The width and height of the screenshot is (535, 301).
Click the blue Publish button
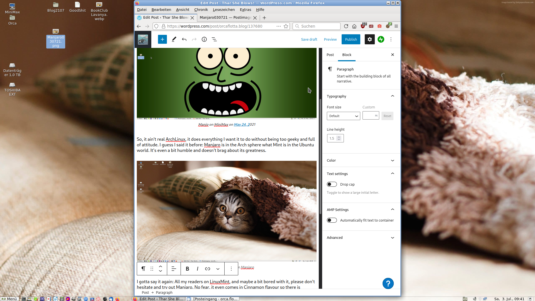pyautogui.click(x=351, y=39)
